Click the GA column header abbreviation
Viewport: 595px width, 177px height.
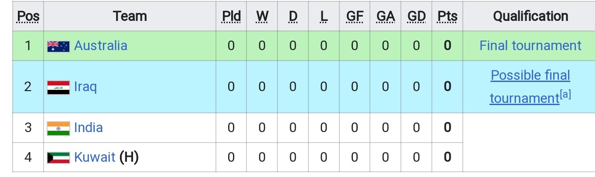click(386, 17)
